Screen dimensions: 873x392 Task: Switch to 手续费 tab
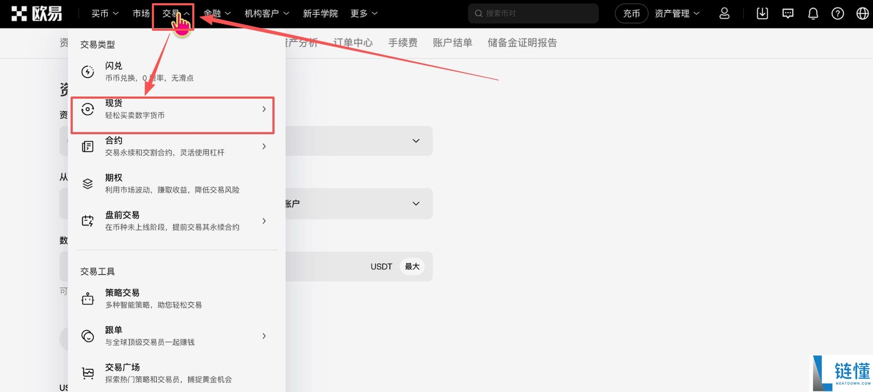tap(403, 42)
